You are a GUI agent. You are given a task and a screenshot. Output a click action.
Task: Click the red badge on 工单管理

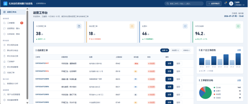22,23
